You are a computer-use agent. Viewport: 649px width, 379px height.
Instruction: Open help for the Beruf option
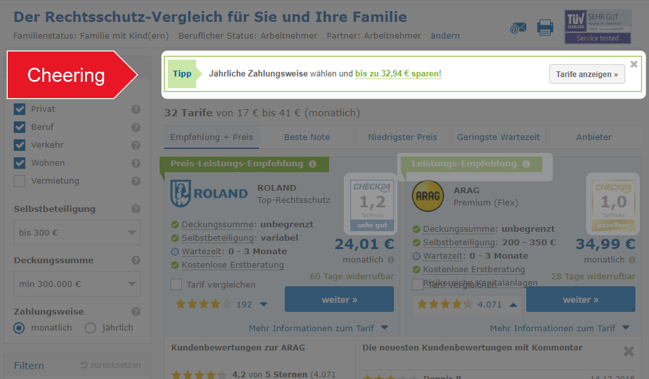tap(136, 127)
